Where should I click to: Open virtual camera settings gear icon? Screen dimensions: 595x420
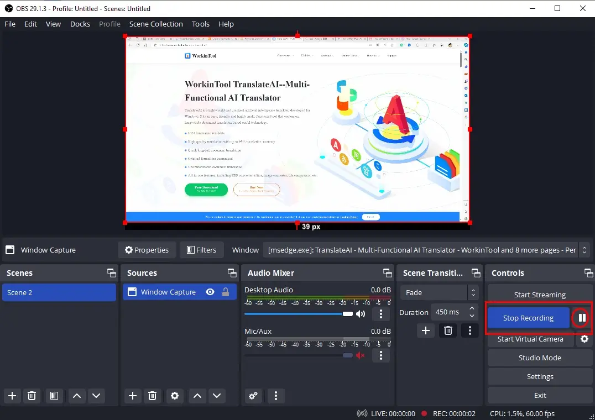coord(584,339)
